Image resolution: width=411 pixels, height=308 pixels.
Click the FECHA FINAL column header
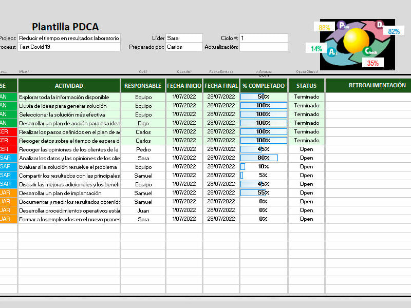[221, 86]
